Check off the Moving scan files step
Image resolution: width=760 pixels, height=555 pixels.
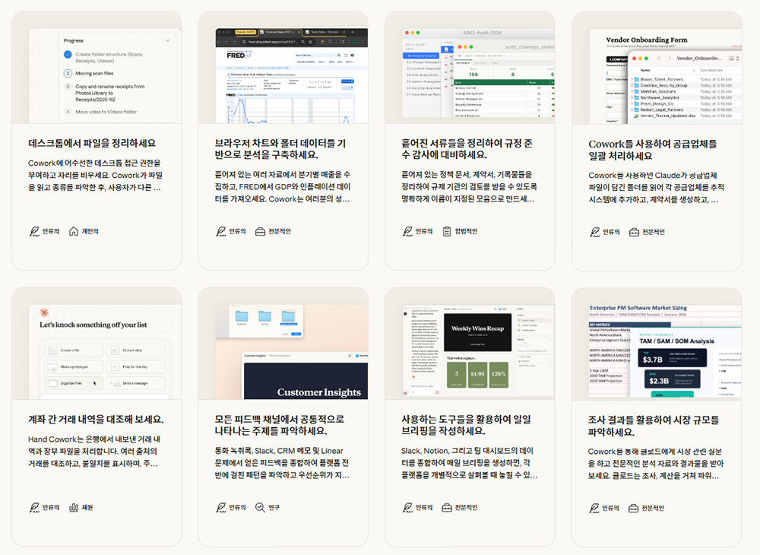[x=68, y=73]
